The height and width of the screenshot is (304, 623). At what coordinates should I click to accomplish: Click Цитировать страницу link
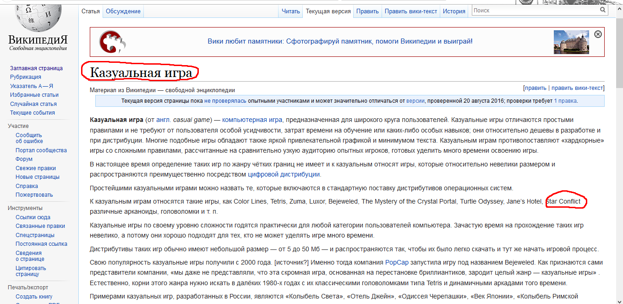pos(31,271)
